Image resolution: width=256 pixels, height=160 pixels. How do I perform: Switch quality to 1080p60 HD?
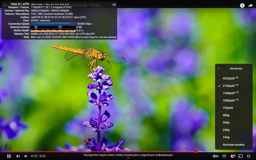231,100
